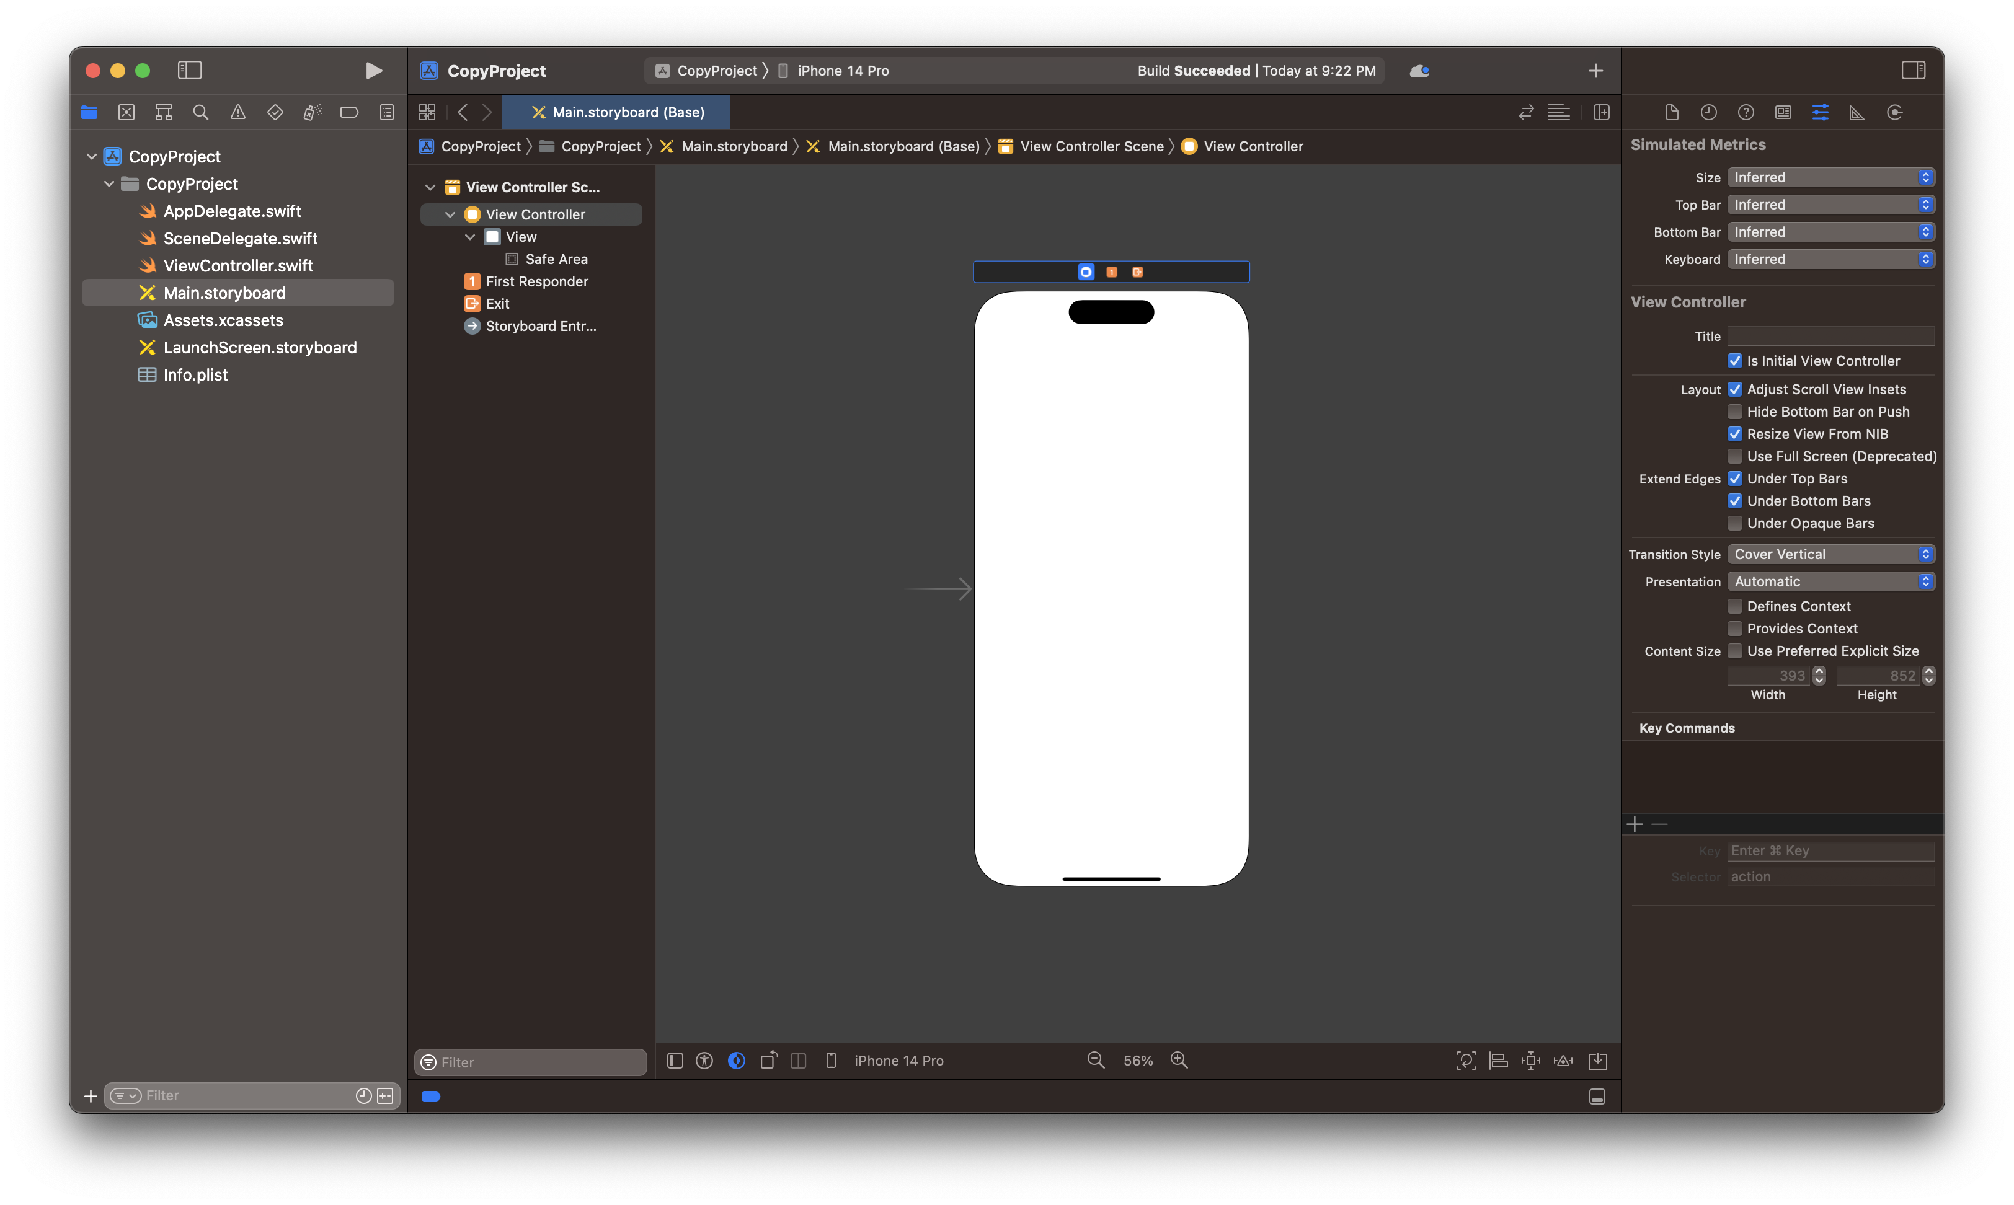Open the Find navigator magnifier icon
Viewport: 2014px width, 1205px height.
click(x=200, y=112)
